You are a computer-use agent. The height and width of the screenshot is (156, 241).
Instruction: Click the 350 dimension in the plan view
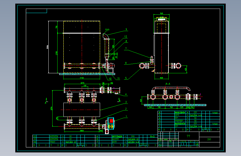[x=85, y=86]
